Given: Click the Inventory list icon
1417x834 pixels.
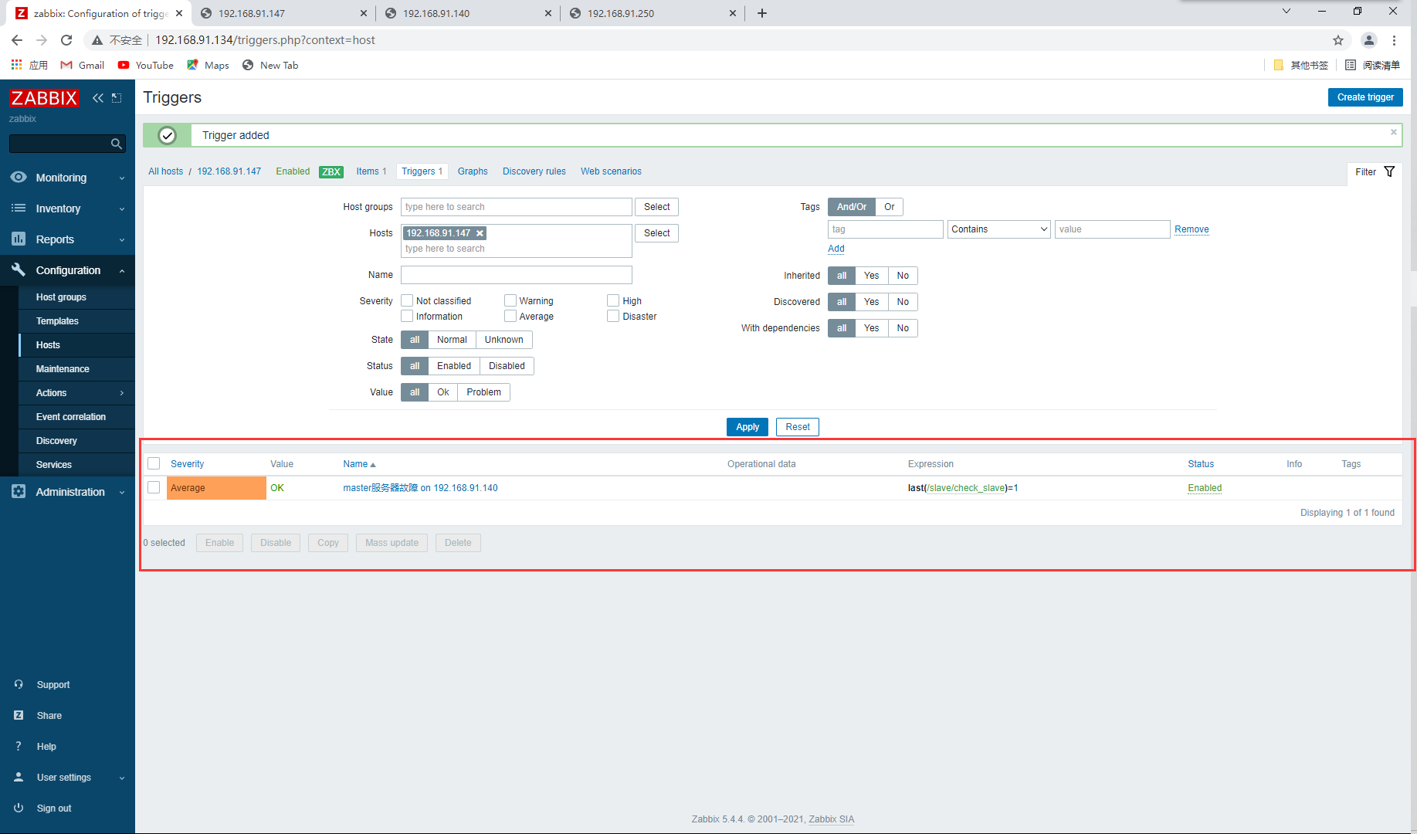Looking at the screenshot, I should click(x=19, y=208).
